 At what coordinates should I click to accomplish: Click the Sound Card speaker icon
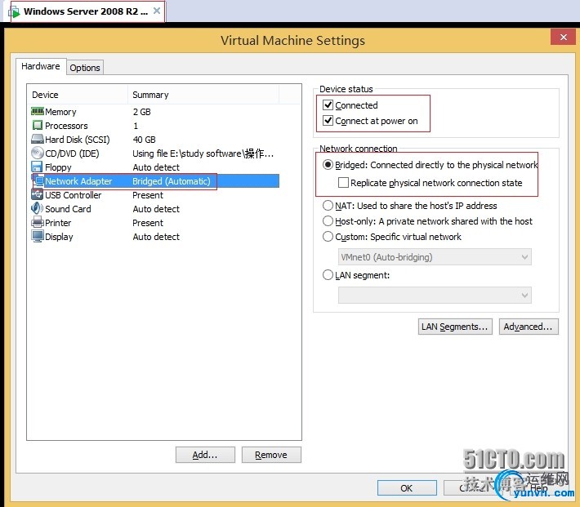click(x=37, y=208)
